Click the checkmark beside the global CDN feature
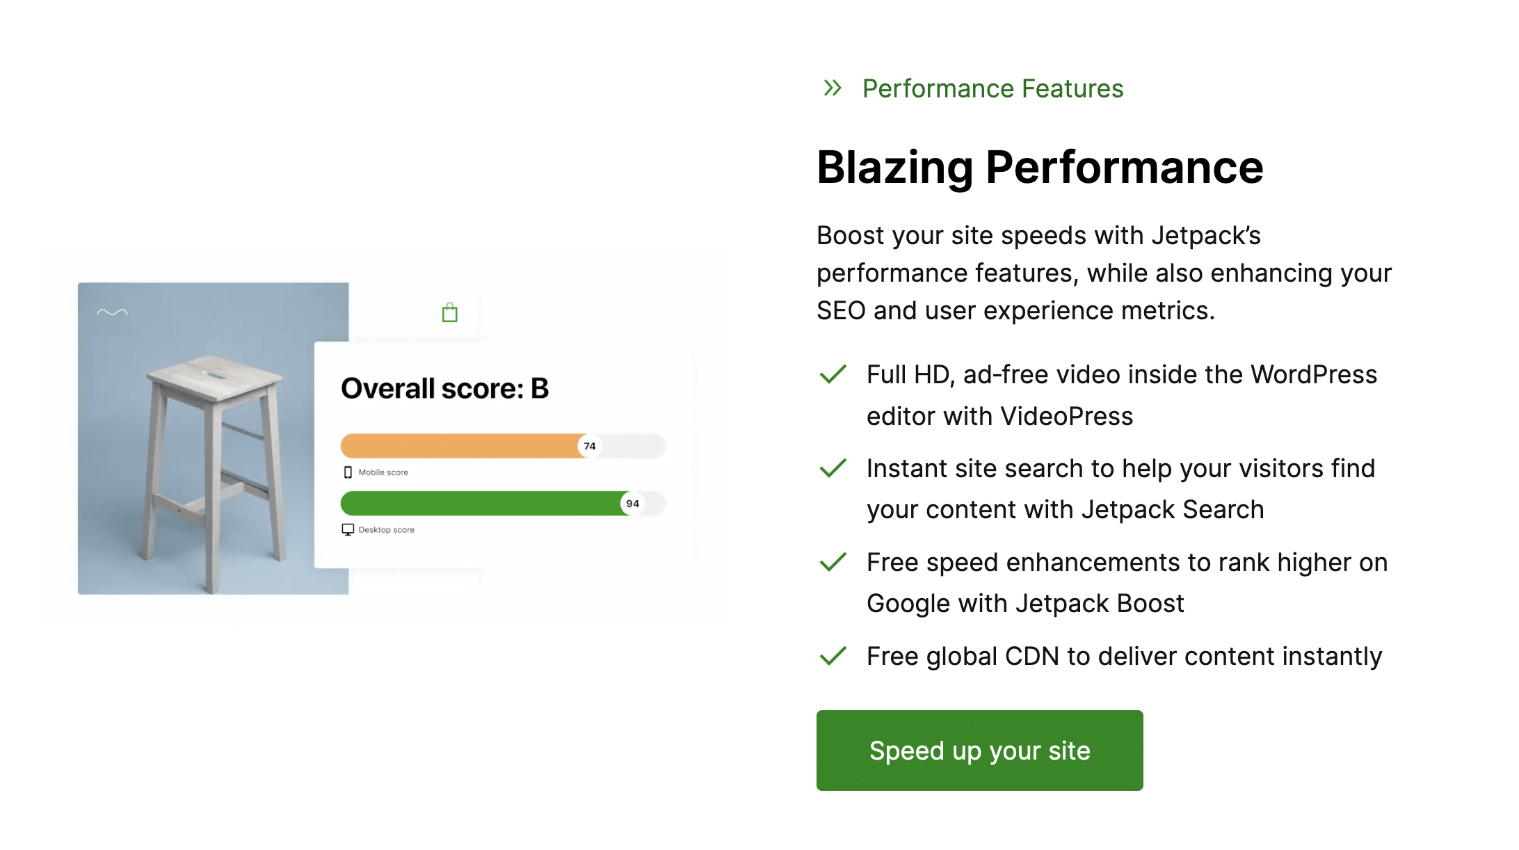 click(x=833, y=656)
